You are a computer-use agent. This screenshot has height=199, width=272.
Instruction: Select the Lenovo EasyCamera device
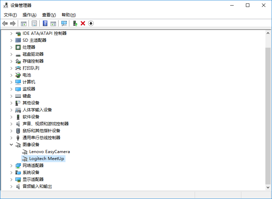[x=49, y=152]
